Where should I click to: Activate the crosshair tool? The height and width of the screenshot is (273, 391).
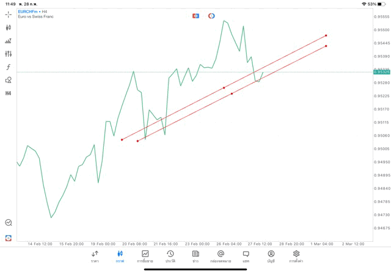tap(9, 14)
